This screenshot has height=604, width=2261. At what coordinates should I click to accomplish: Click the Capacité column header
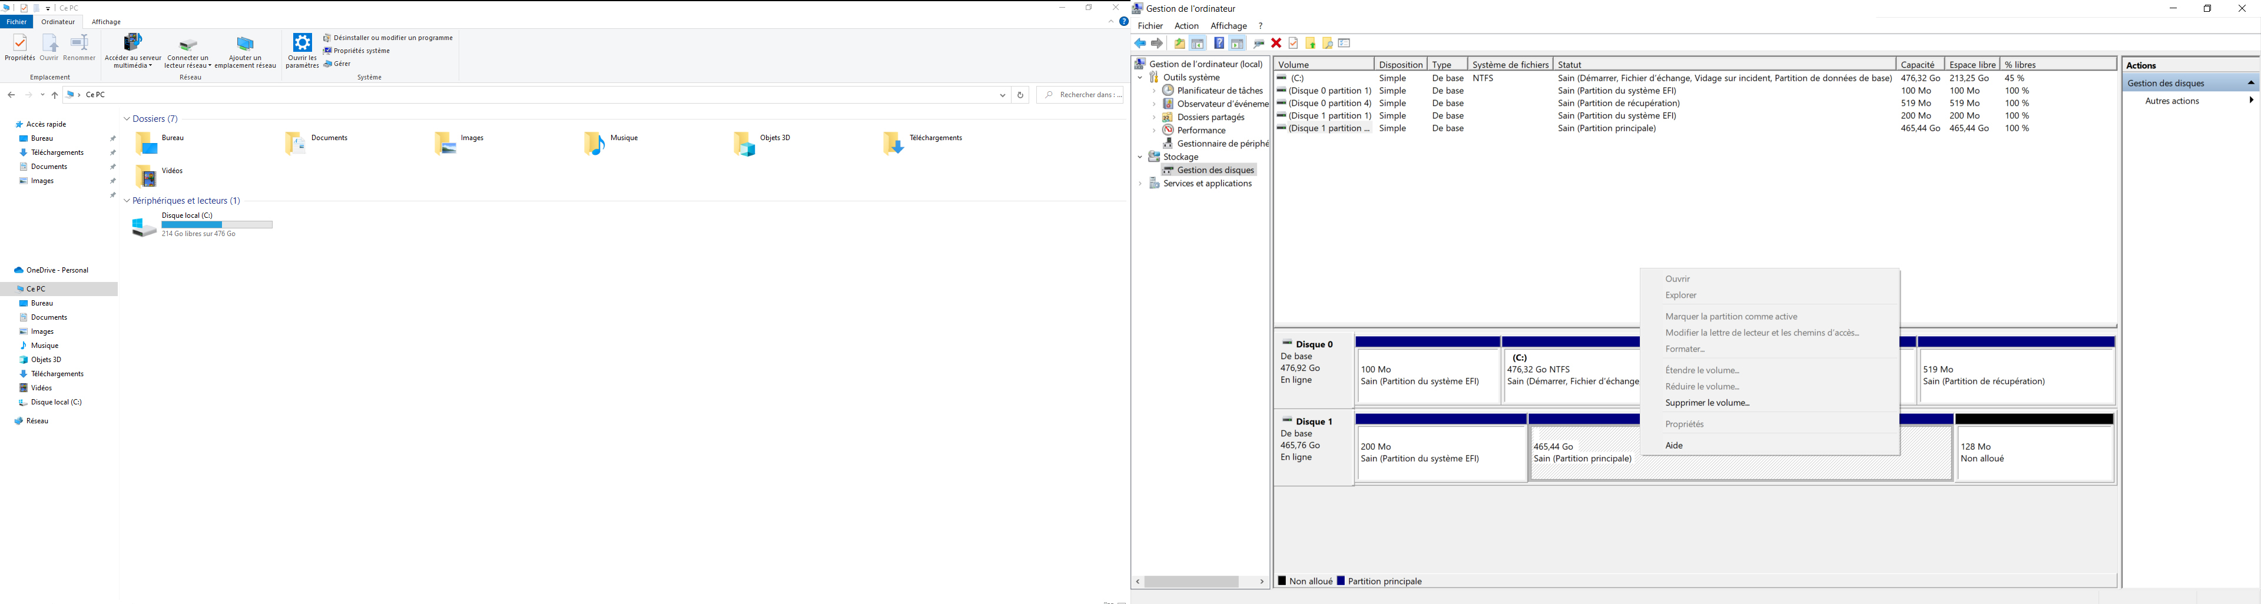point(1919,65)
